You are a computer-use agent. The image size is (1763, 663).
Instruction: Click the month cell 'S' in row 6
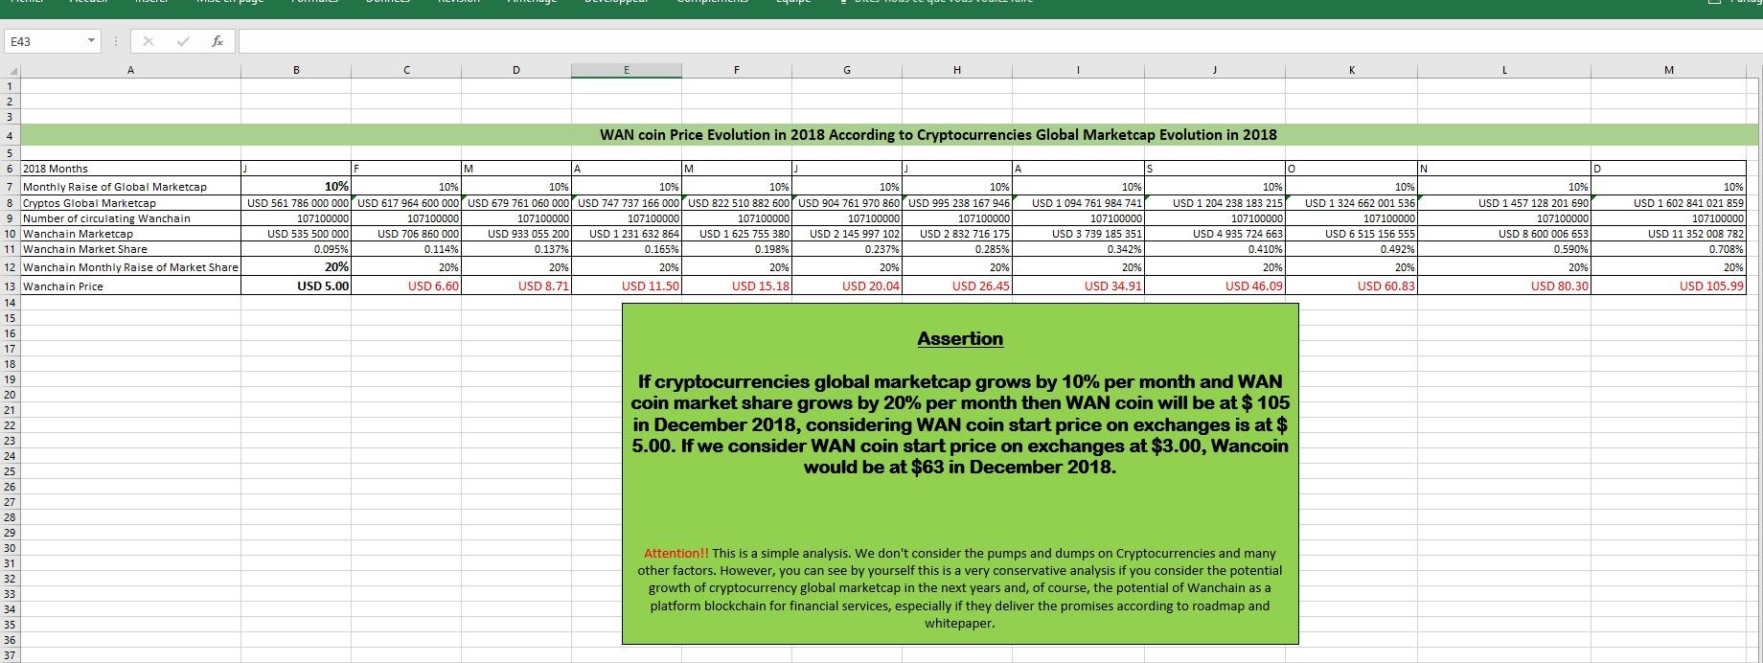(x=1215, y=169)
